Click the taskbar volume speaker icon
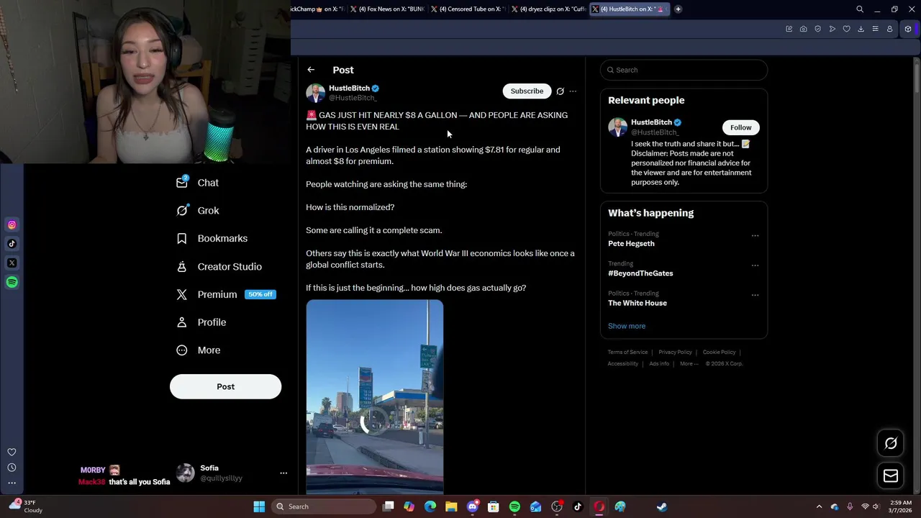Viewport: 921px width, 518px height. click(876, 506)
